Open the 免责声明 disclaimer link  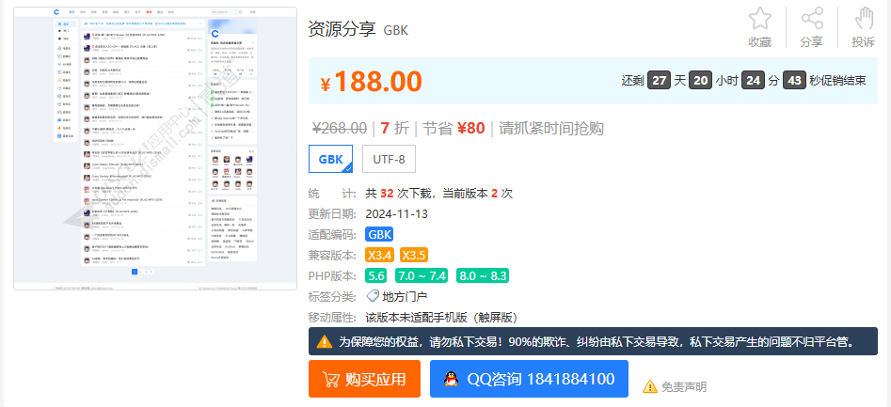point(683,386)
